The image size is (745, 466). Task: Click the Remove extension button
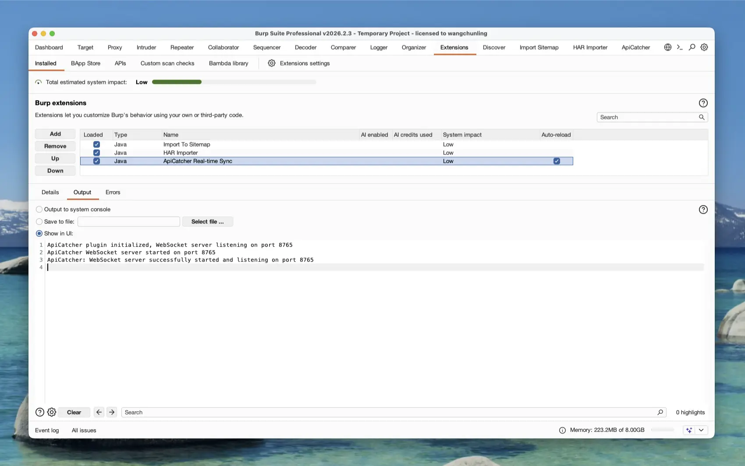[x=55, y=146]
